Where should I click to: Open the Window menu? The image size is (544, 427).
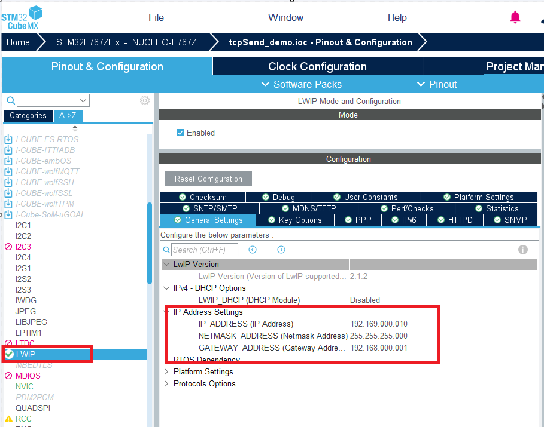(285, 17)
